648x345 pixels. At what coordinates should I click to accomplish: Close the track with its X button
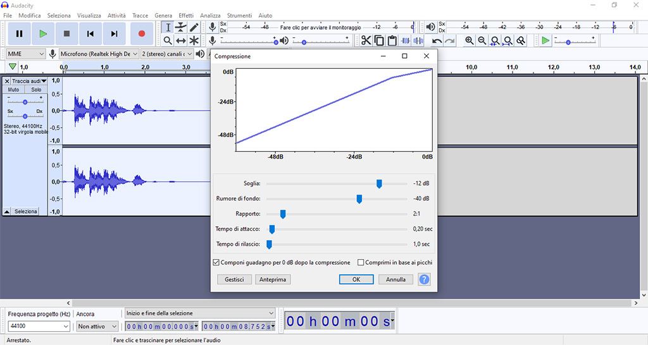tap(6, 82)
